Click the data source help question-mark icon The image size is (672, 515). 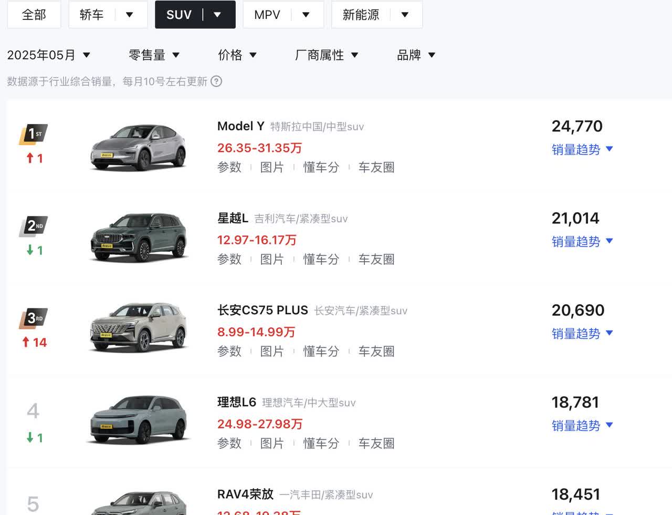pyautogui.click(x=216, y=81)
